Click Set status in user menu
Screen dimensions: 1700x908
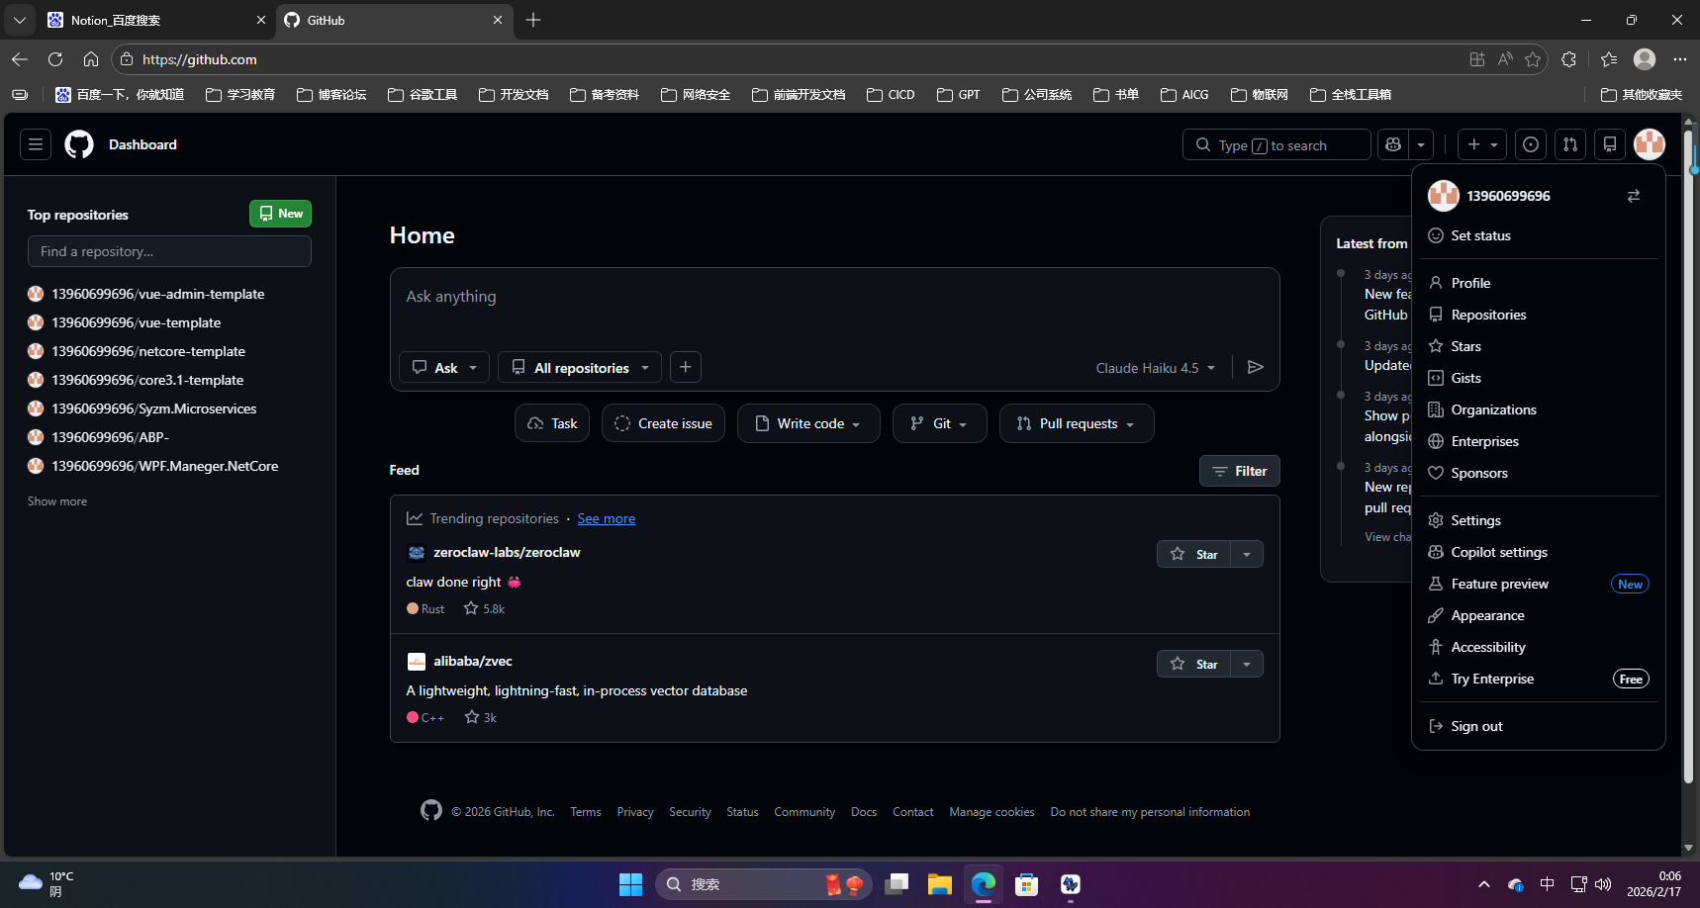pos(1539,235)
